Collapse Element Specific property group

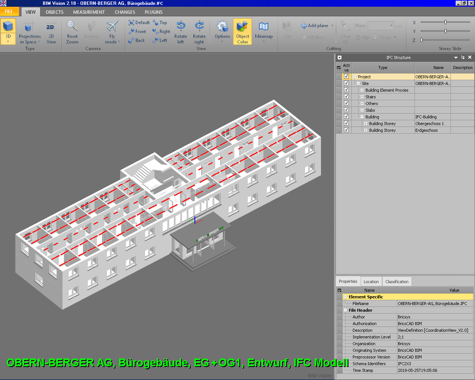[345, 297]
